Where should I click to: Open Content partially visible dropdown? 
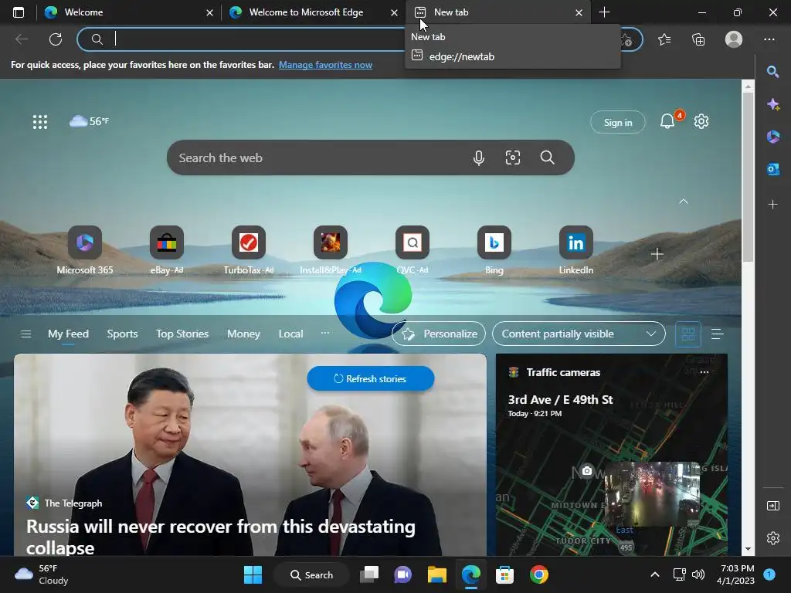[579, 334]
